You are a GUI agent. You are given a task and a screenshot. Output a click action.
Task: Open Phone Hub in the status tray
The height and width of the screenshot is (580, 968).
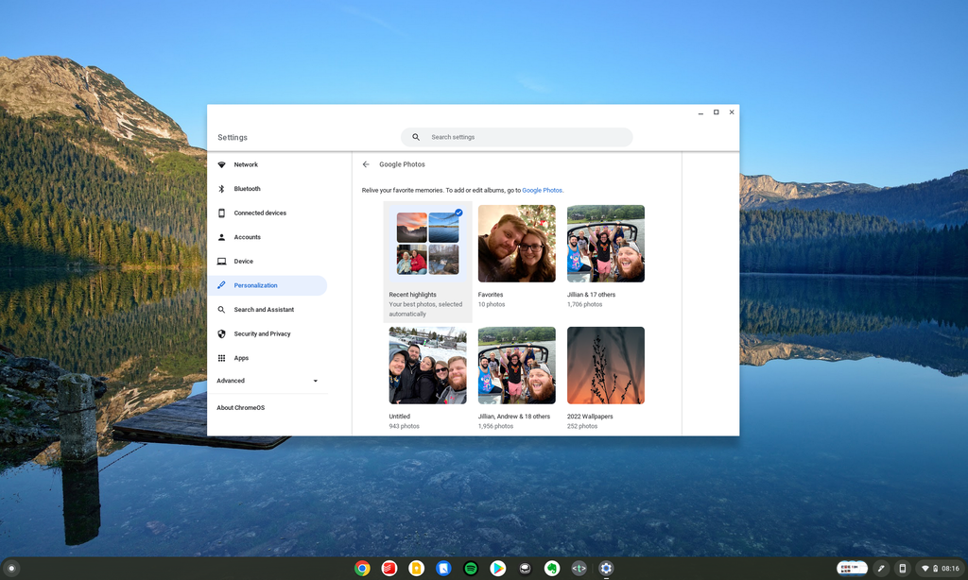[x=903, y=568]
